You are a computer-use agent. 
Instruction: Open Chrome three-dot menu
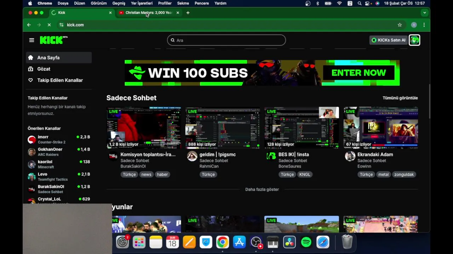coord(424,25)
